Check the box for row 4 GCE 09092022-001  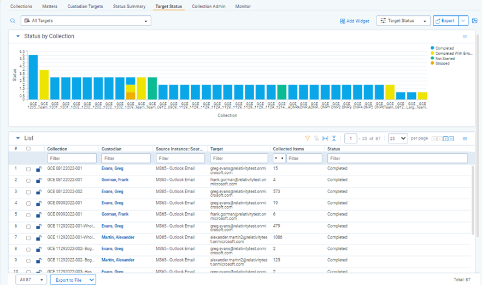pos(28,203)
